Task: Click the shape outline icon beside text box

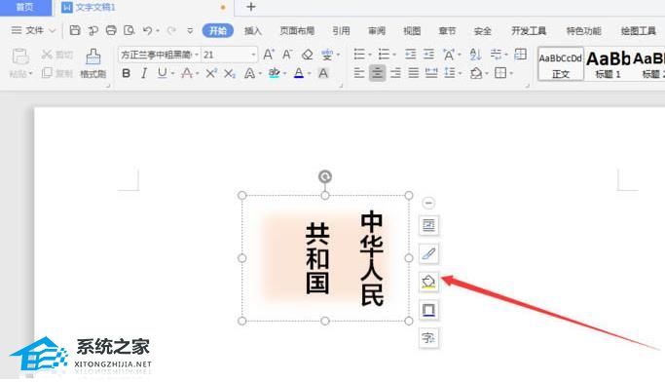Action: 428,310
